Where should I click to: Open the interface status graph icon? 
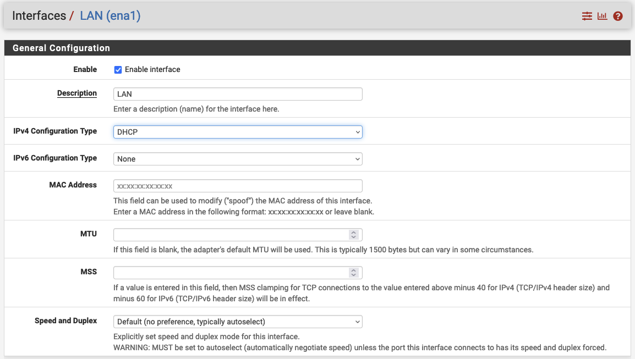tap(602, 16)
